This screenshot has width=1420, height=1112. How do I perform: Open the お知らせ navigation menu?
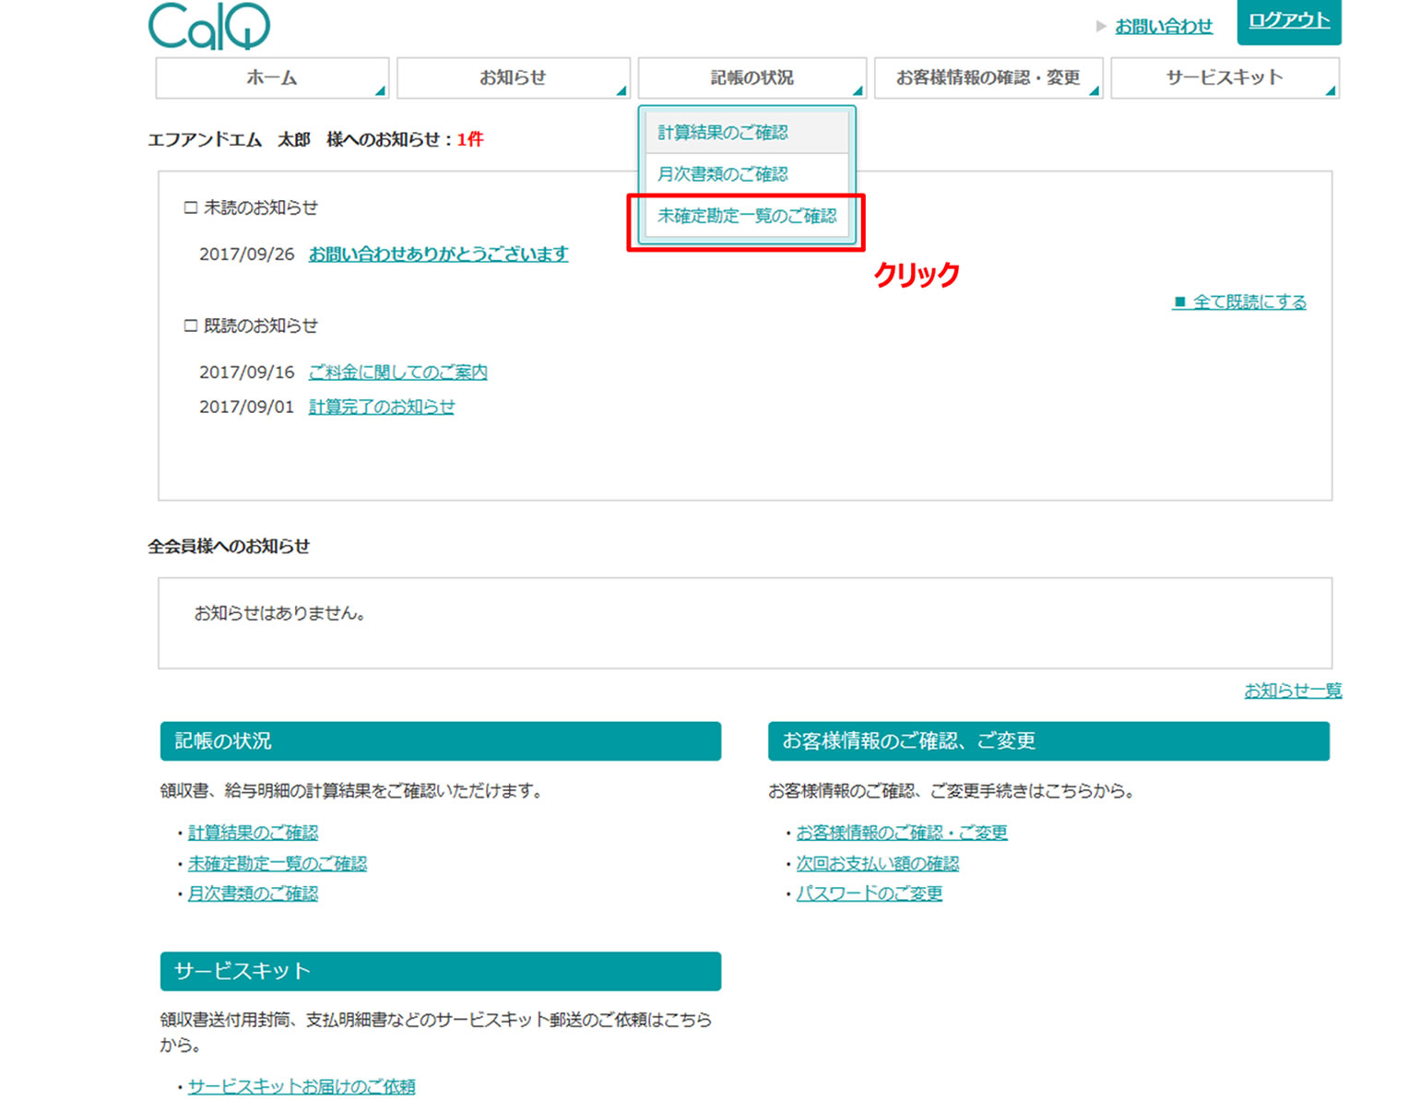click(513, 77)
